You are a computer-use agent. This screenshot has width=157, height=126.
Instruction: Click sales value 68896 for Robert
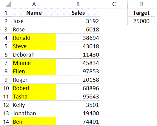tap(78, 88)
